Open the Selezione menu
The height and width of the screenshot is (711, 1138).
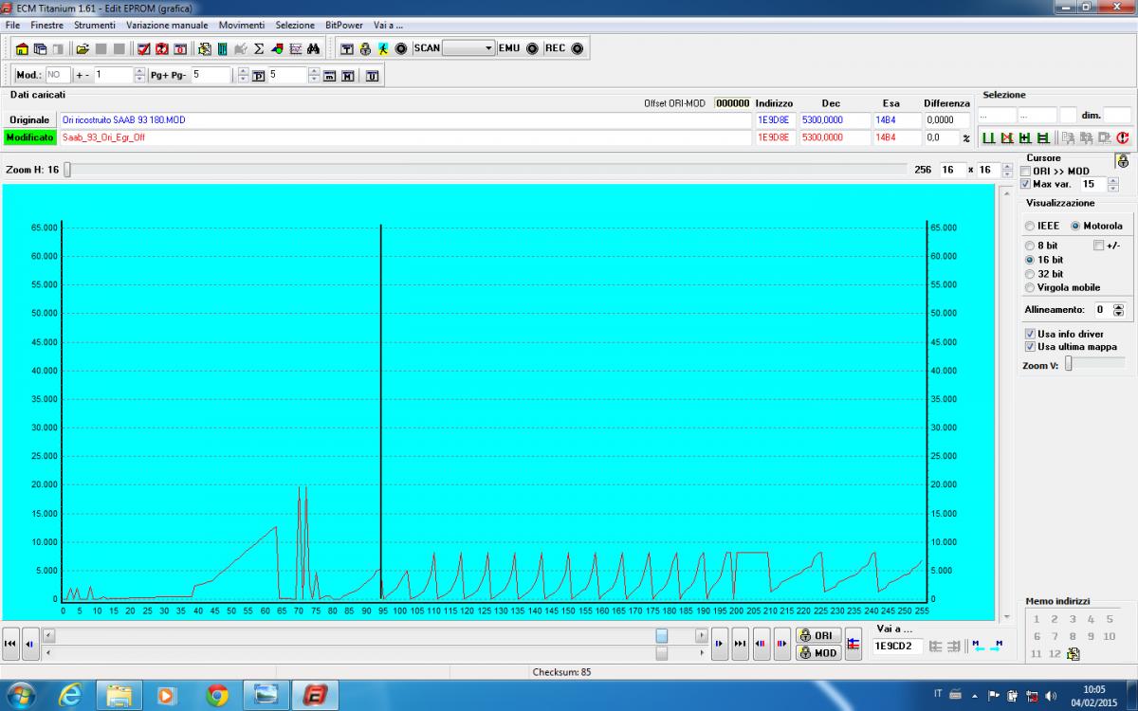click(x=295, y=25)
